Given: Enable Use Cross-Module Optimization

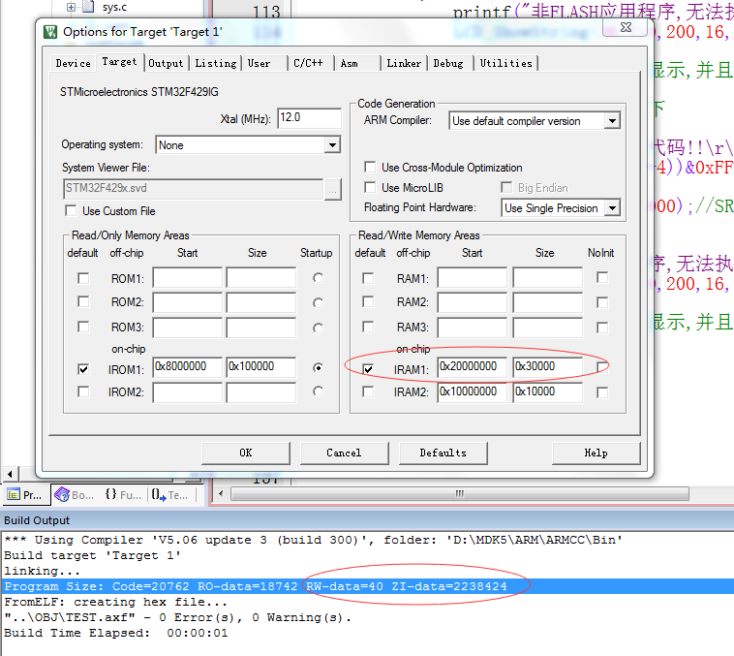Looking at the screenshot, I should point(370,168).
